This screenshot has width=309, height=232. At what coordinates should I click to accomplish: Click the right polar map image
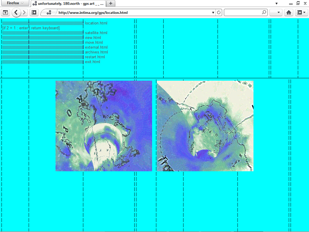(205, 126)
